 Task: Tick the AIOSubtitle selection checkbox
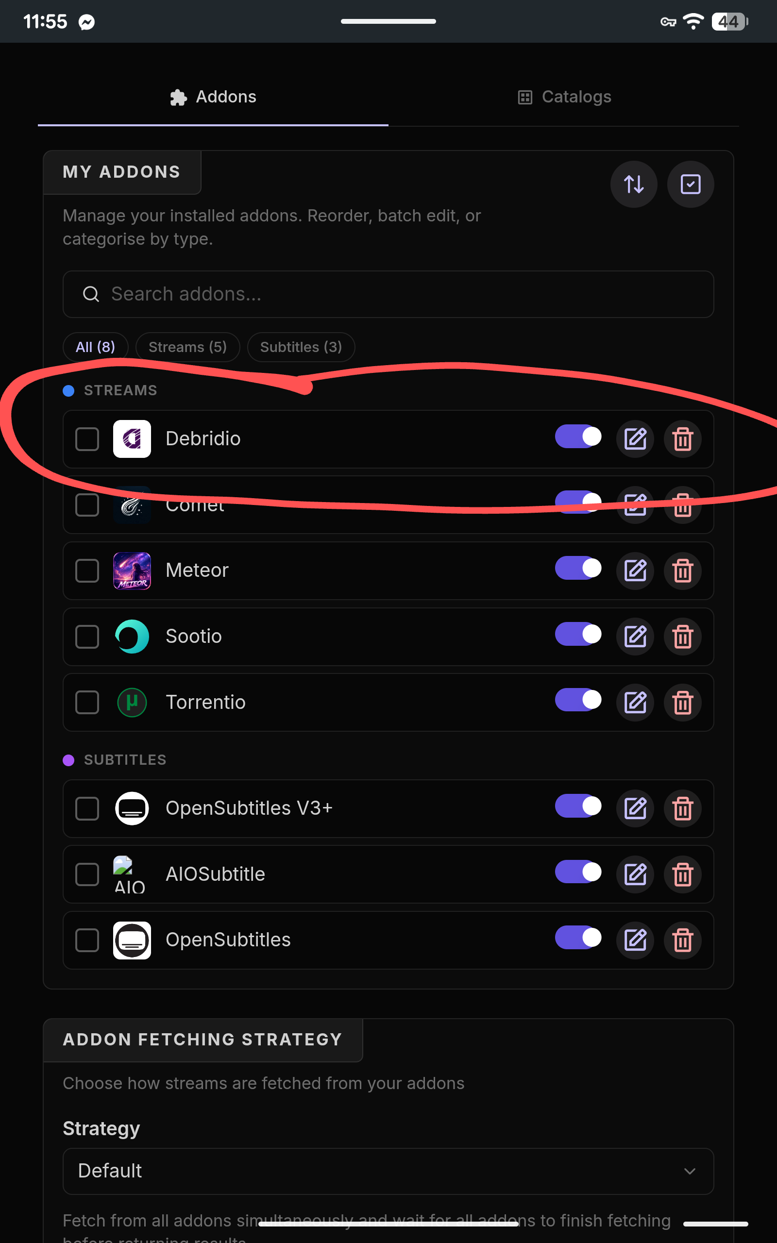87,874
